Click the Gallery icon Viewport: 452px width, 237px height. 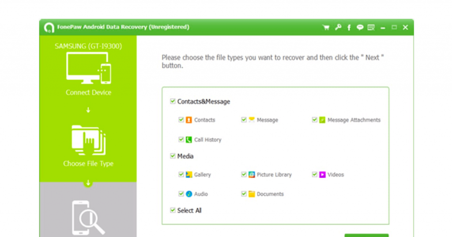point(189,175)
